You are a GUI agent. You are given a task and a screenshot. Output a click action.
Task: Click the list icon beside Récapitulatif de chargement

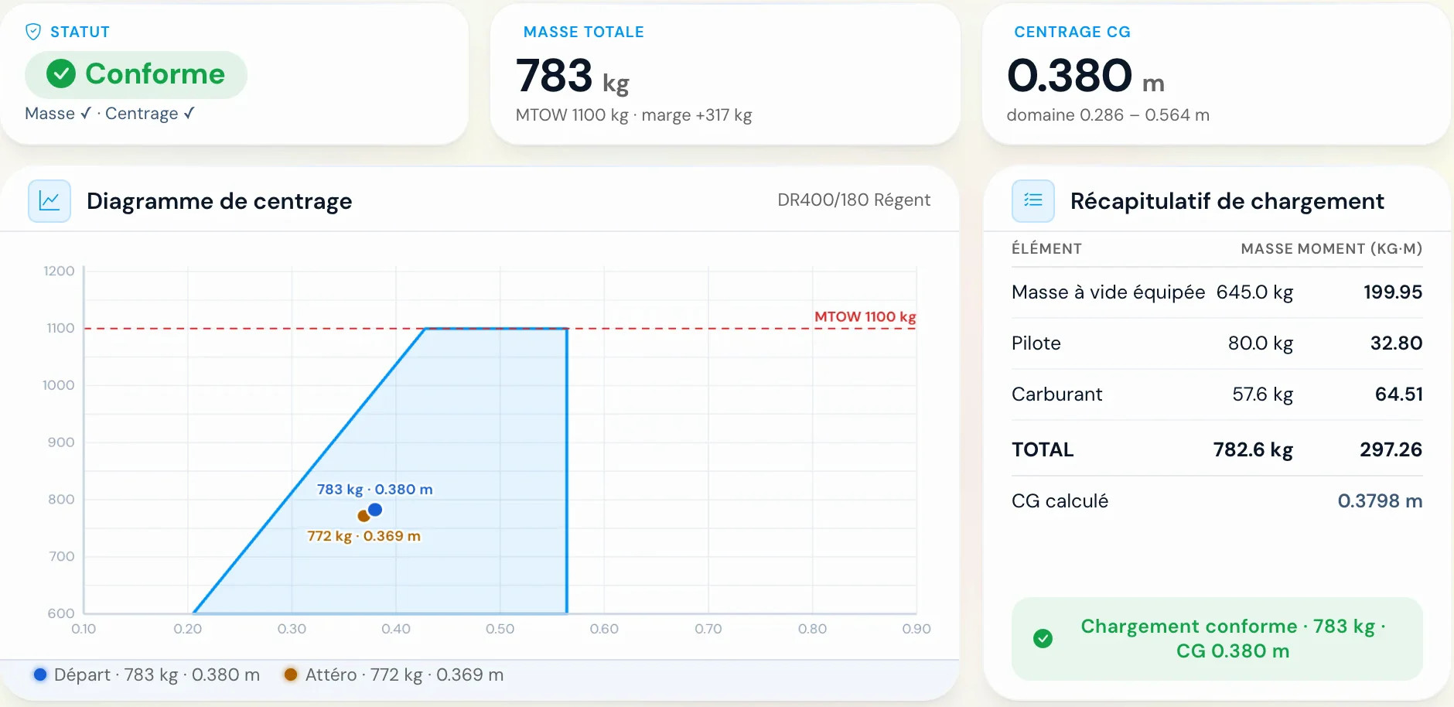[x=1033, y=201]
